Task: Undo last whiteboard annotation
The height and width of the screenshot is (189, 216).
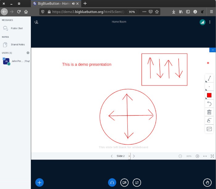Action: click(209, 104)
